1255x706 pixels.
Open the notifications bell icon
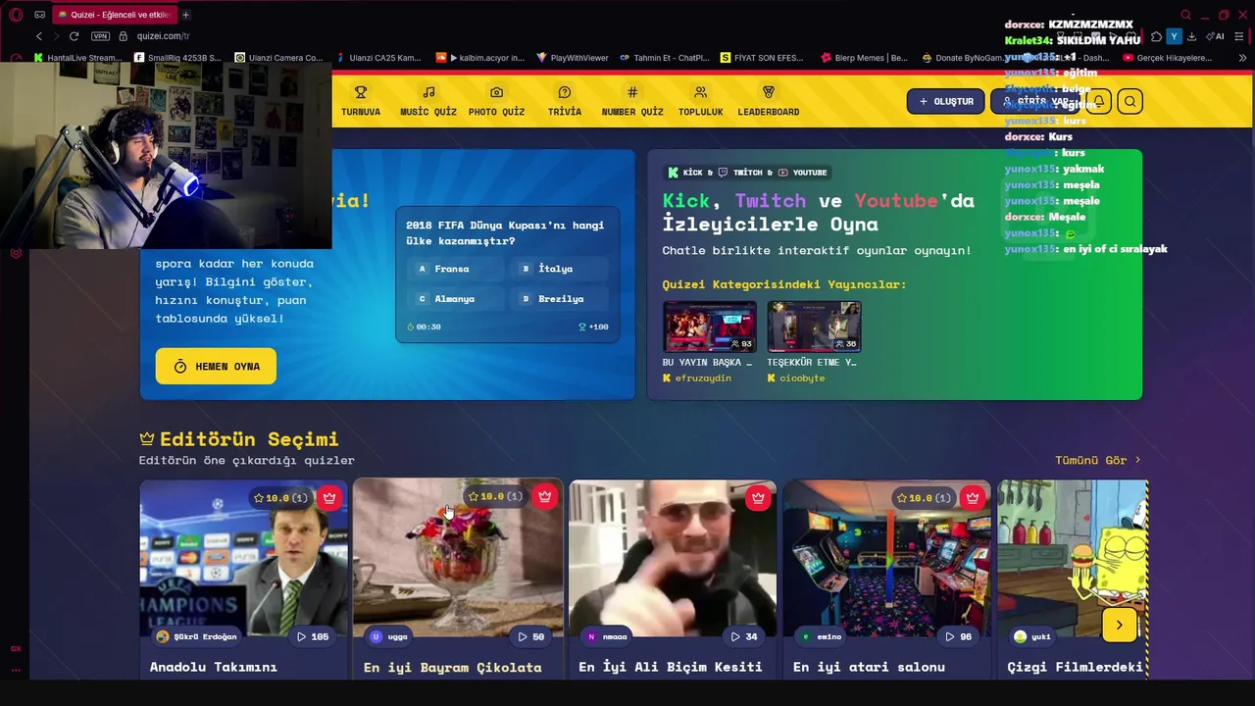point(1099,101)
